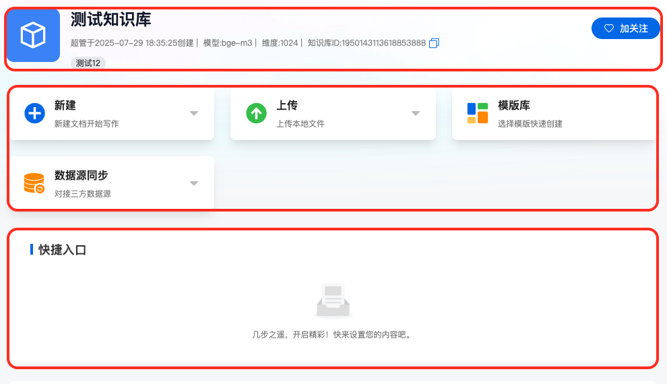The image size is (667, 384).
Task: Click the 快捷入口 section heading
Action: tap(63, 250)
